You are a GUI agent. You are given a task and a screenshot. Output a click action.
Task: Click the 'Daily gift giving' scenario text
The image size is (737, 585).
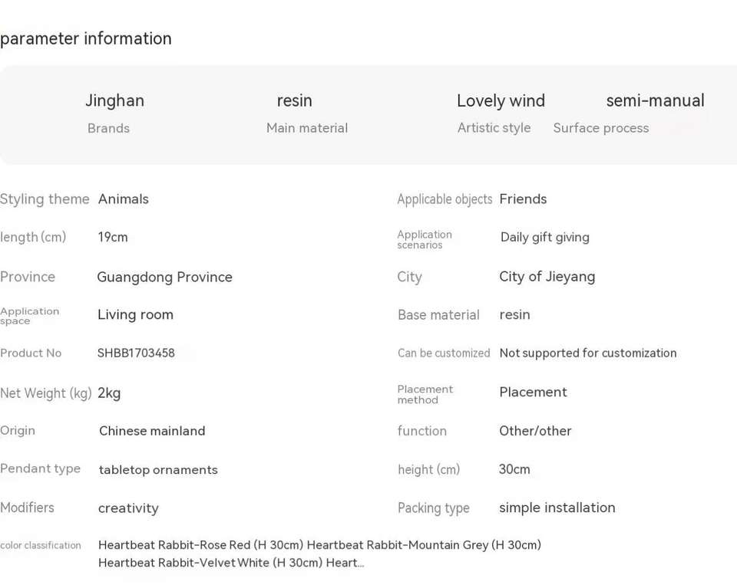coord(544,238)
